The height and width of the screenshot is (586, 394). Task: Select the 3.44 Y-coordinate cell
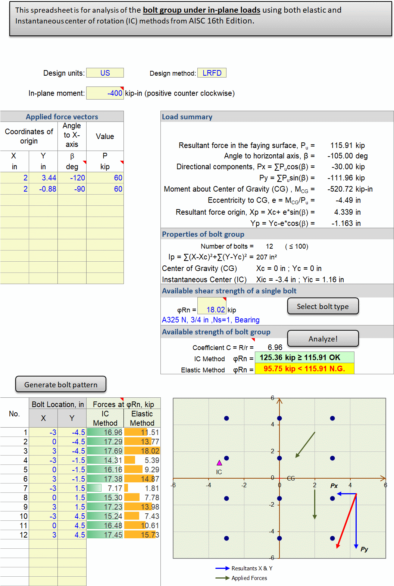pyautogui.click(x=43, y=178)
